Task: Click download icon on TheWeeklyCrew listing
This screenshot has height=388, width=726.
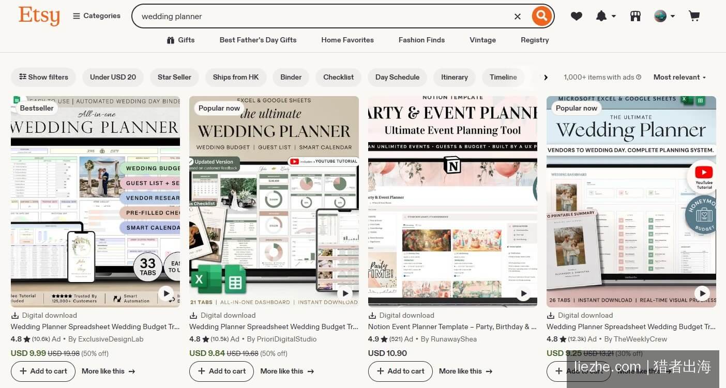Action: point(551,315)
